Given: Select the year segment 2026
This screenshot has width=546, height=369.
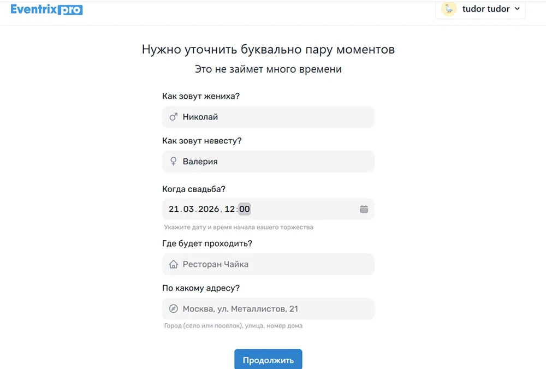Looking at the screenshot, I should [x=209, y=209].
